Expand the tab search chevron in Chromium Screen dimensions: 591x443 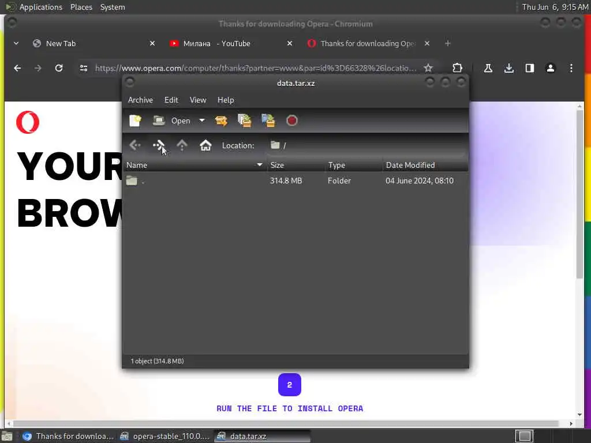point(16,43)
